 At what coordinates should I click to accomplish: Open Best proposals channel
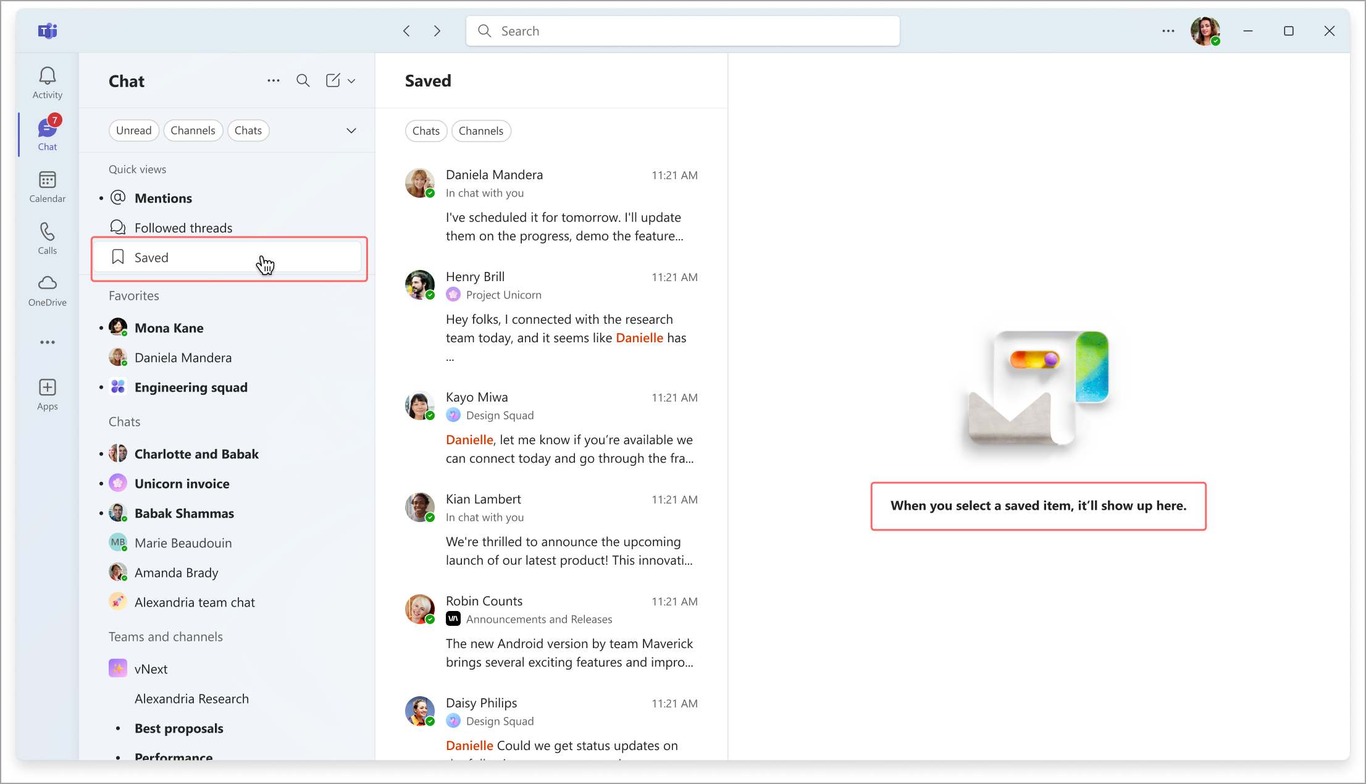click(227, 728)
